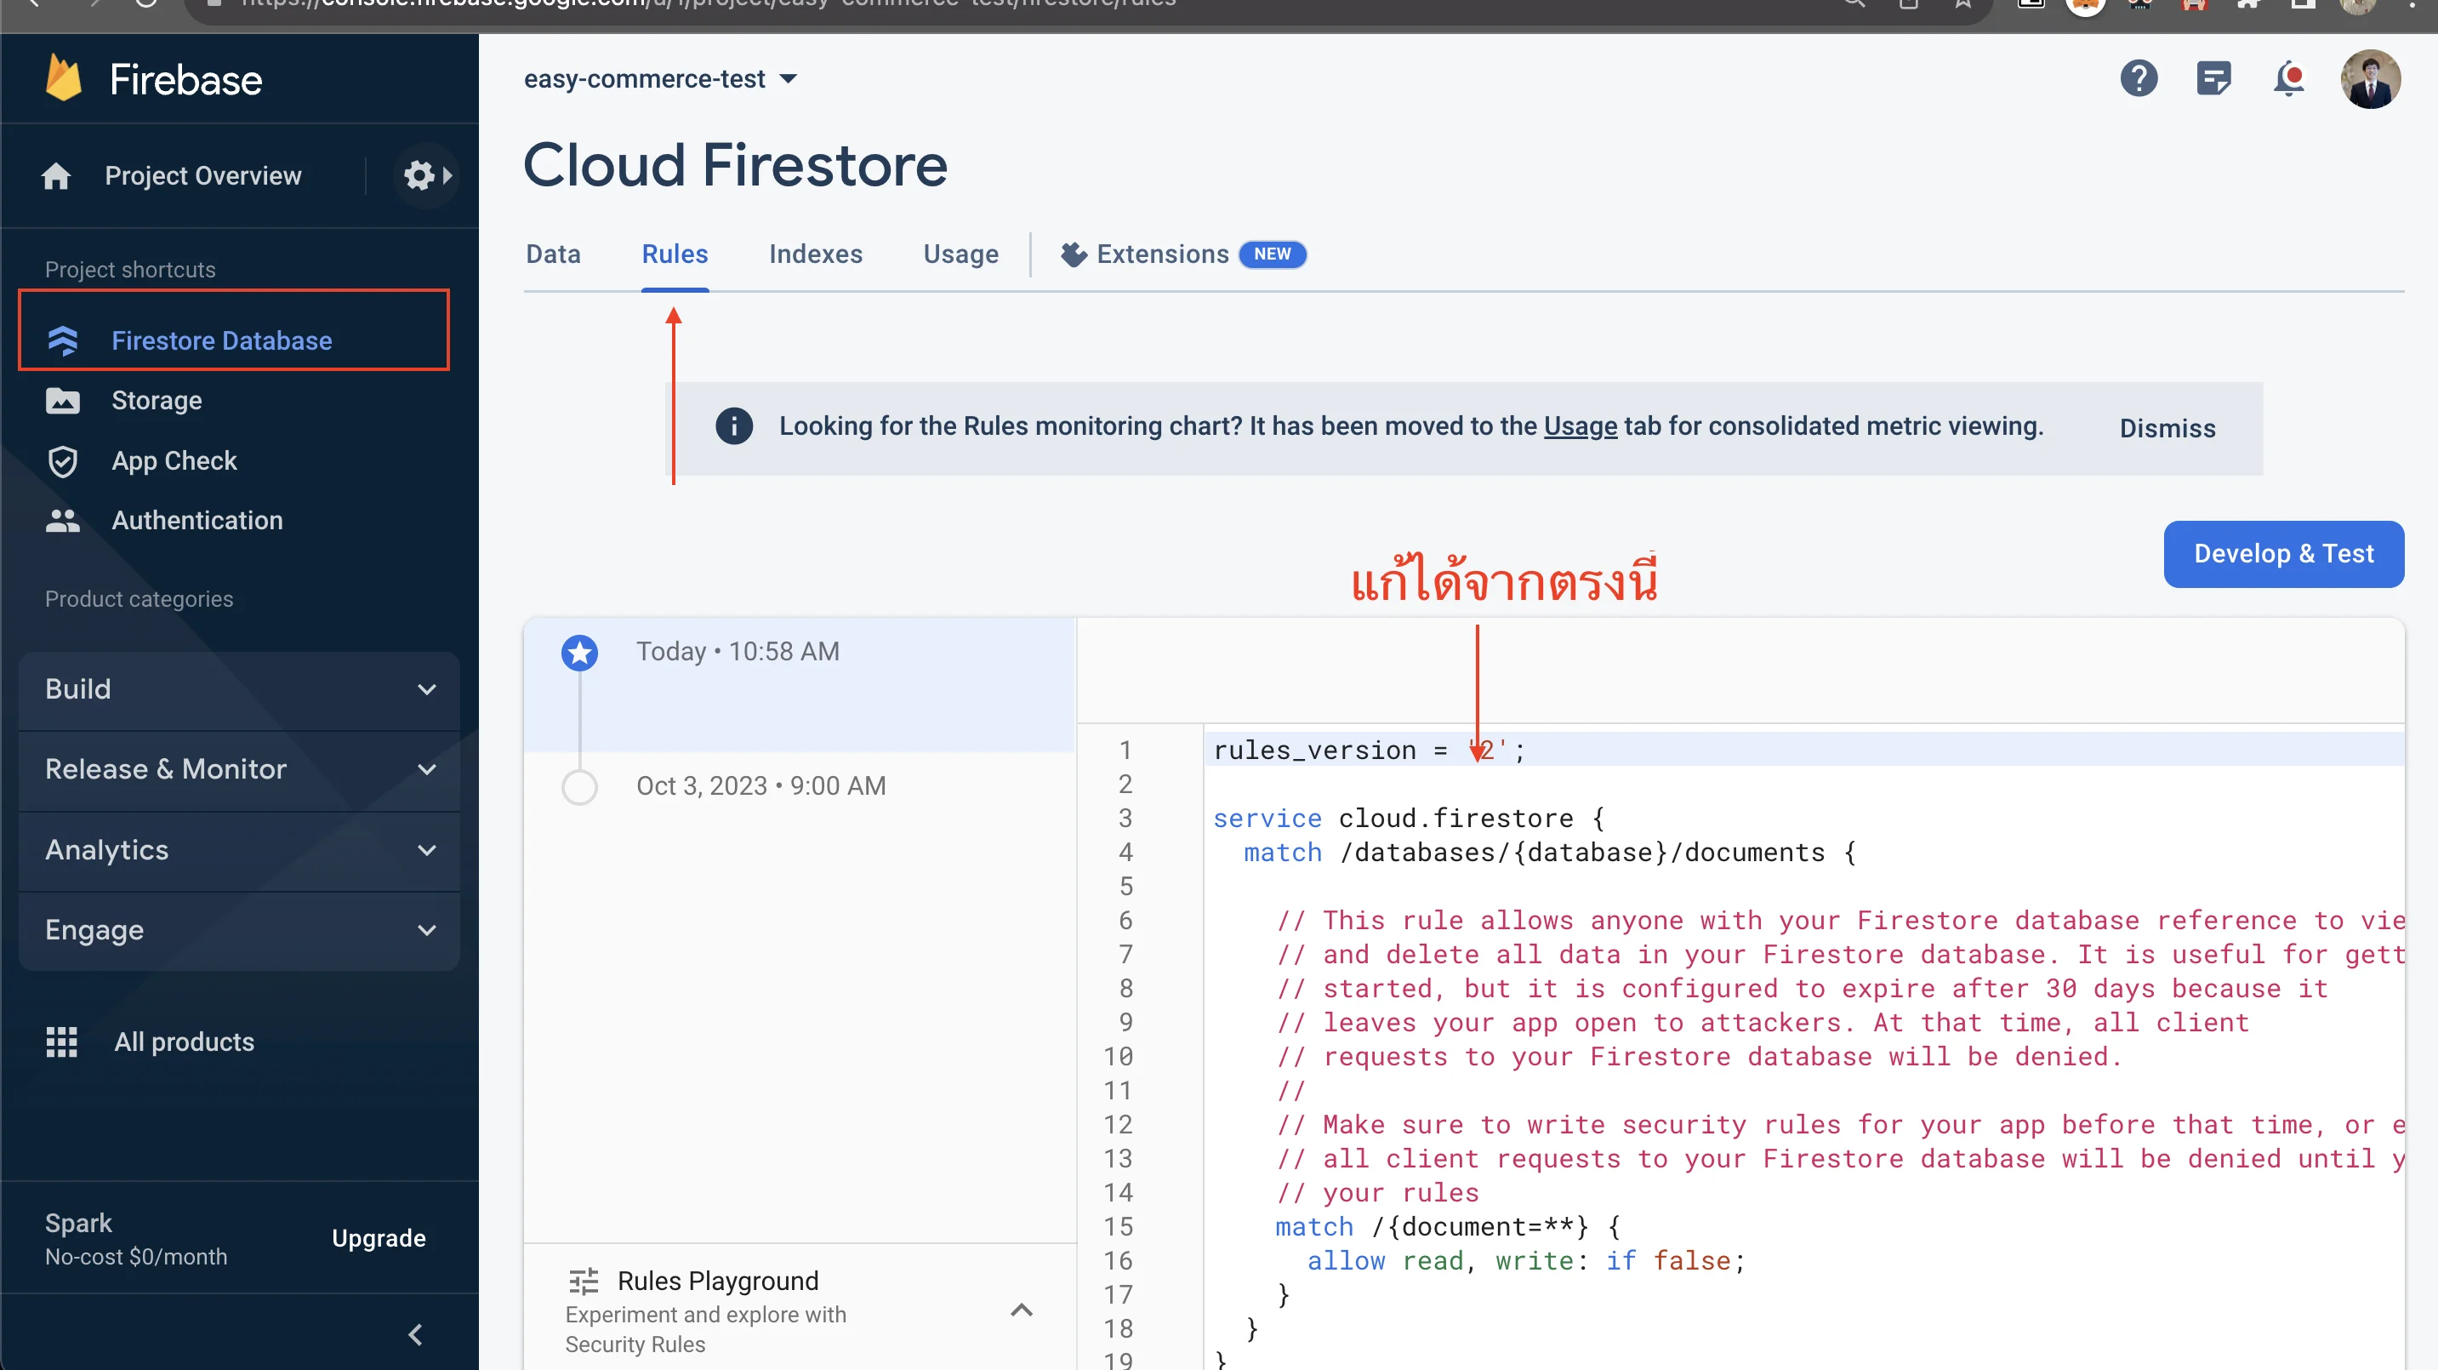Open the easy-commerce-test project dropdown
Image resolution: width=2438 pixels, height=1370 pixels.
(661, 78)
